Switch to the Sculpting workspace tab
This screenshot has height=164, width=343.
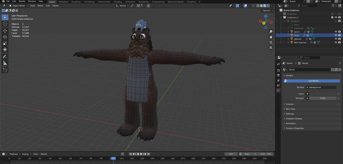click(x=76, y=2)
